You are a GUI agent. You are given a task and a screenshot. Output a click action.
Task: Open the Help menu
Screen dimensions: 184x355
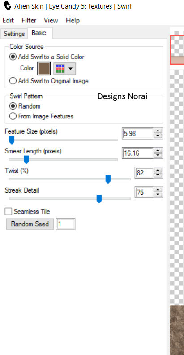click(73, 20)
